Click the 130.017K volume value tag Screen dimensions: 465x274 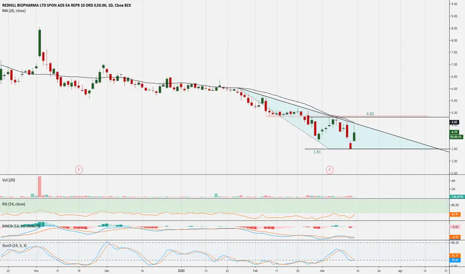[x=457, y=197]
